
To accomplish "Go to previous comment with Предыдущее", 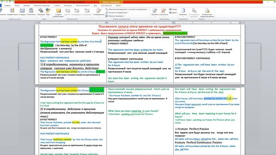I will tap(77, 12).
